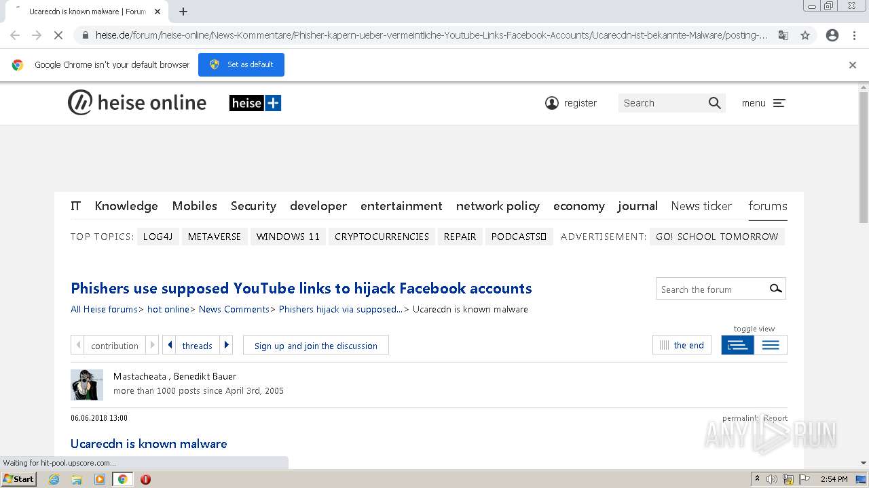
Task: Open Chrome's three-dot menu
Action: click(854, 35)
